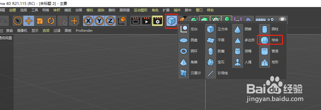
Task: Open the 窗口 menu
Action: coord(199,10)
